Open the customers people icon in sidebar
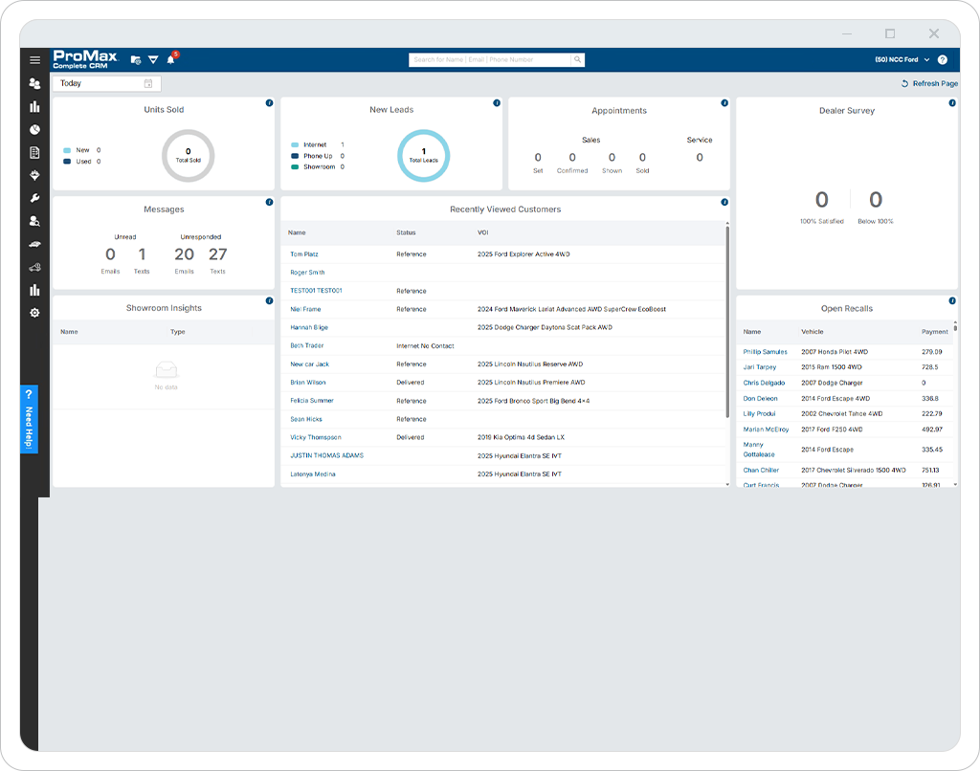 (x=35, y=83)
